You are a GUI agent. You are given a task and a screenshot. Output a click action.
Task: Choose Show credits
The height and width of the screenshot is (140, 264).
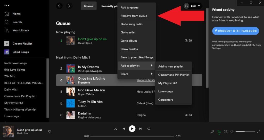pyautogui.click(x=137, y=49)
